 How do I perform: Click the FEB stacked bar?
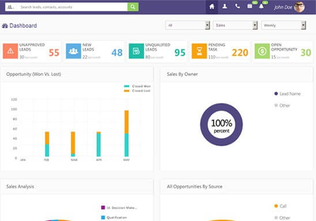point(47,144)
